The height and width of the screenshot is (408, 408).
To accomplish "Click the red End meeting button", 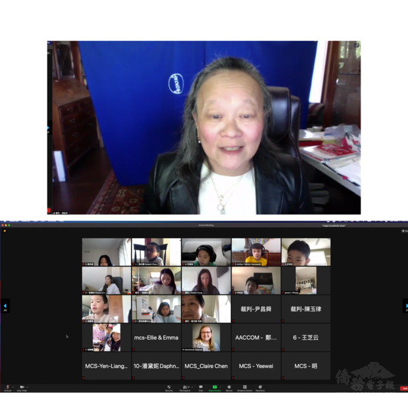I will click(403, 388).
